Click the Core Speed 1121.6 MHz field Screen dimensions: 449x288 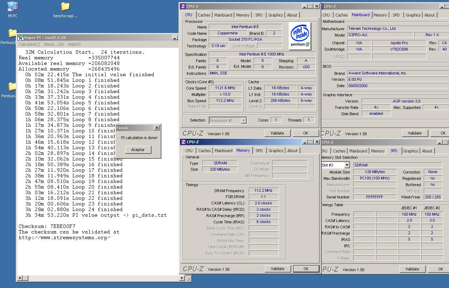pyautogui.click(x=225, y=88)
